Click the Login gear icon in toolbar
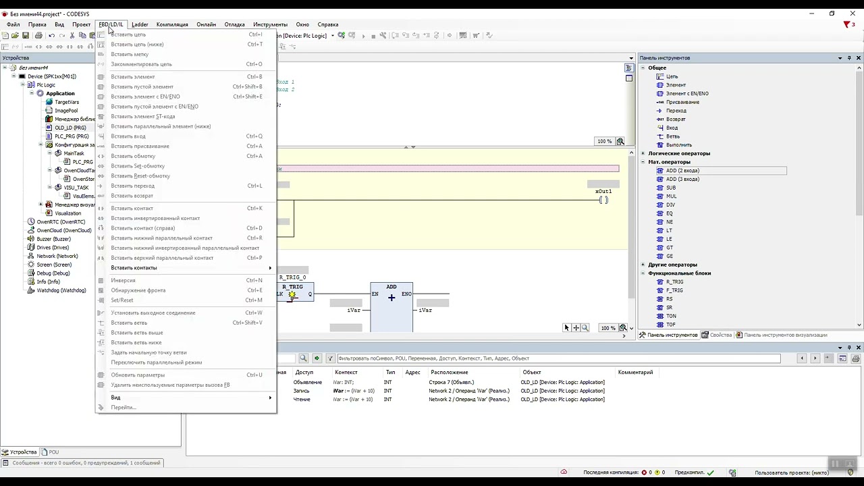Image resolution: width=864 pixels, height=486 pixels. (342, 35)
